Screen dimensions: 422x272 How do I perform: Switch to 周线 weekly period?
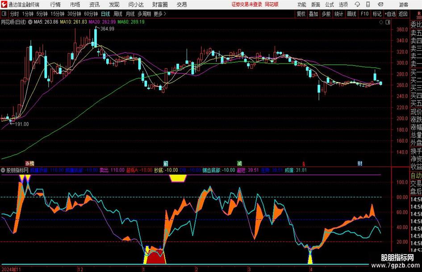tap(118, 14)
